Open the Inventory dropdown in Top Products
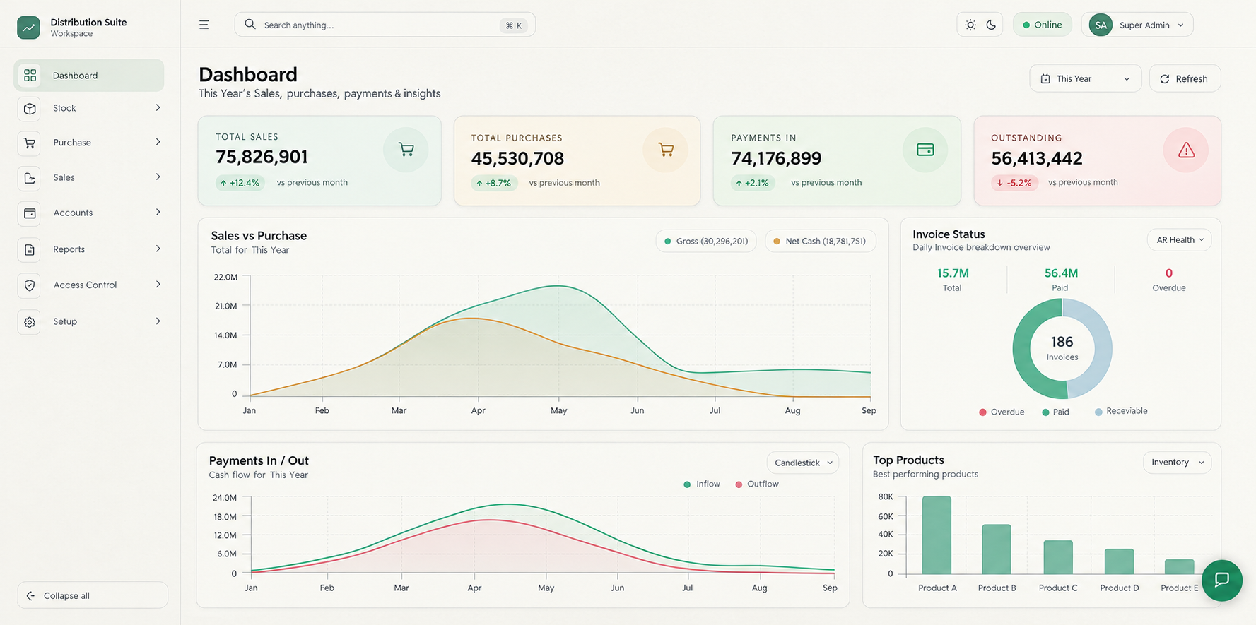Screen dimensions: 1256x625 coord(1178,463)
